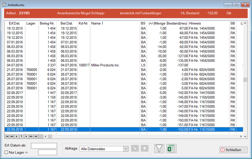
Task: Select the Miller Products Inc. row
Action: click(105, 65)
